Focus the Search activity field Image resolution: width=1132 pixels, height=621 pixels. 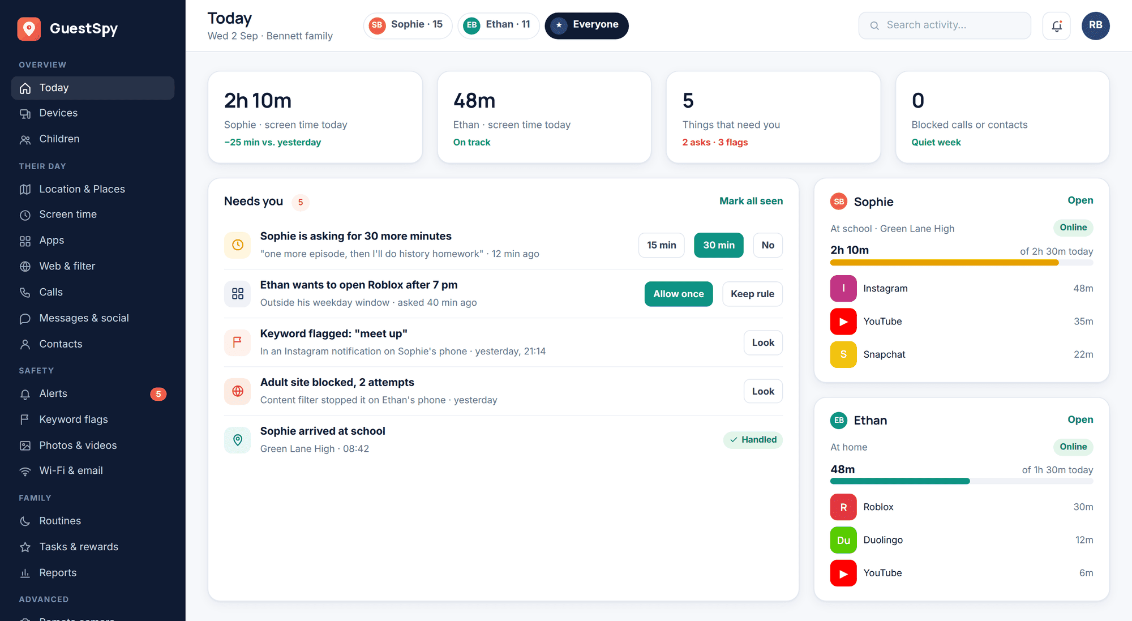945,25
